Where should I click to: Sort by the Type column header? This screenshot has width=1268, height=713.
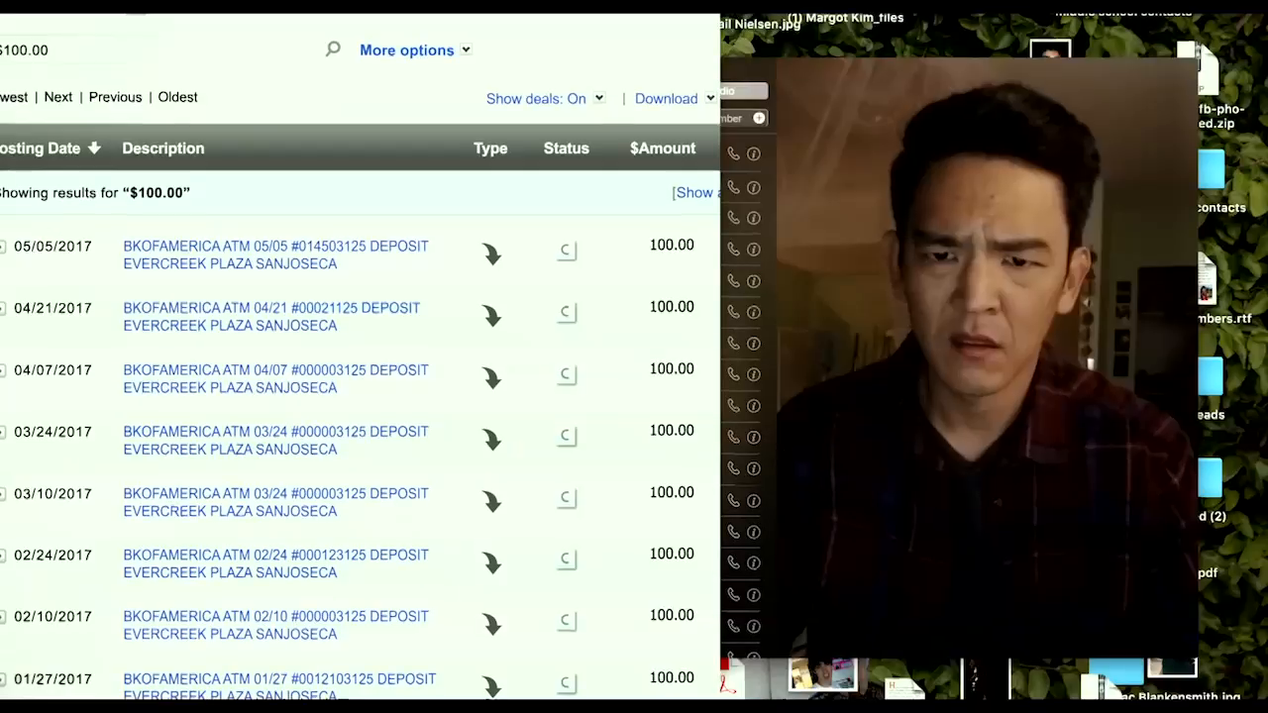point(490,149)
